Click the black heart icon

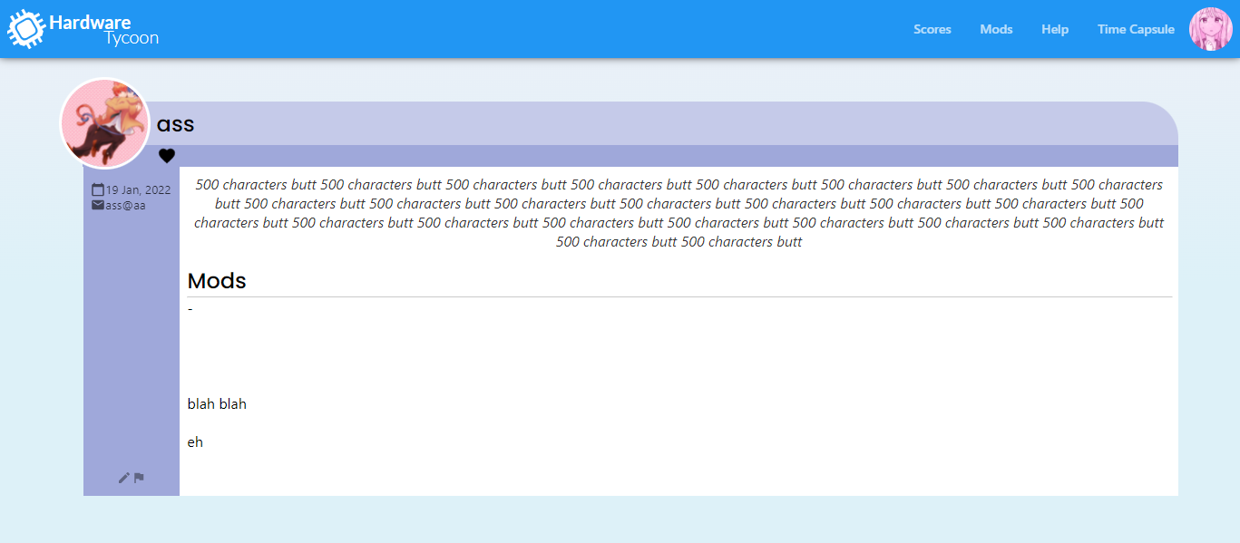point(167,156)
